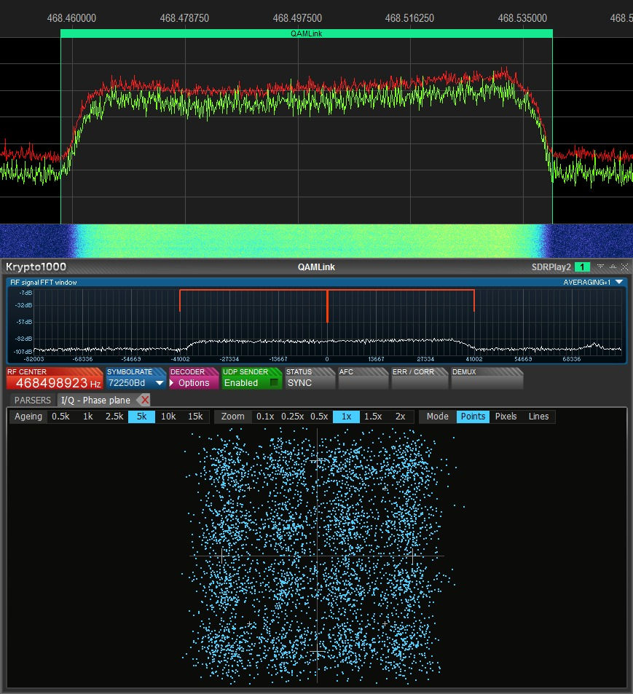Click the RF CENTER label
Image resolution: width=633 pixels, height=694 pixels.
pyautogui.click(x=26, y=372)
